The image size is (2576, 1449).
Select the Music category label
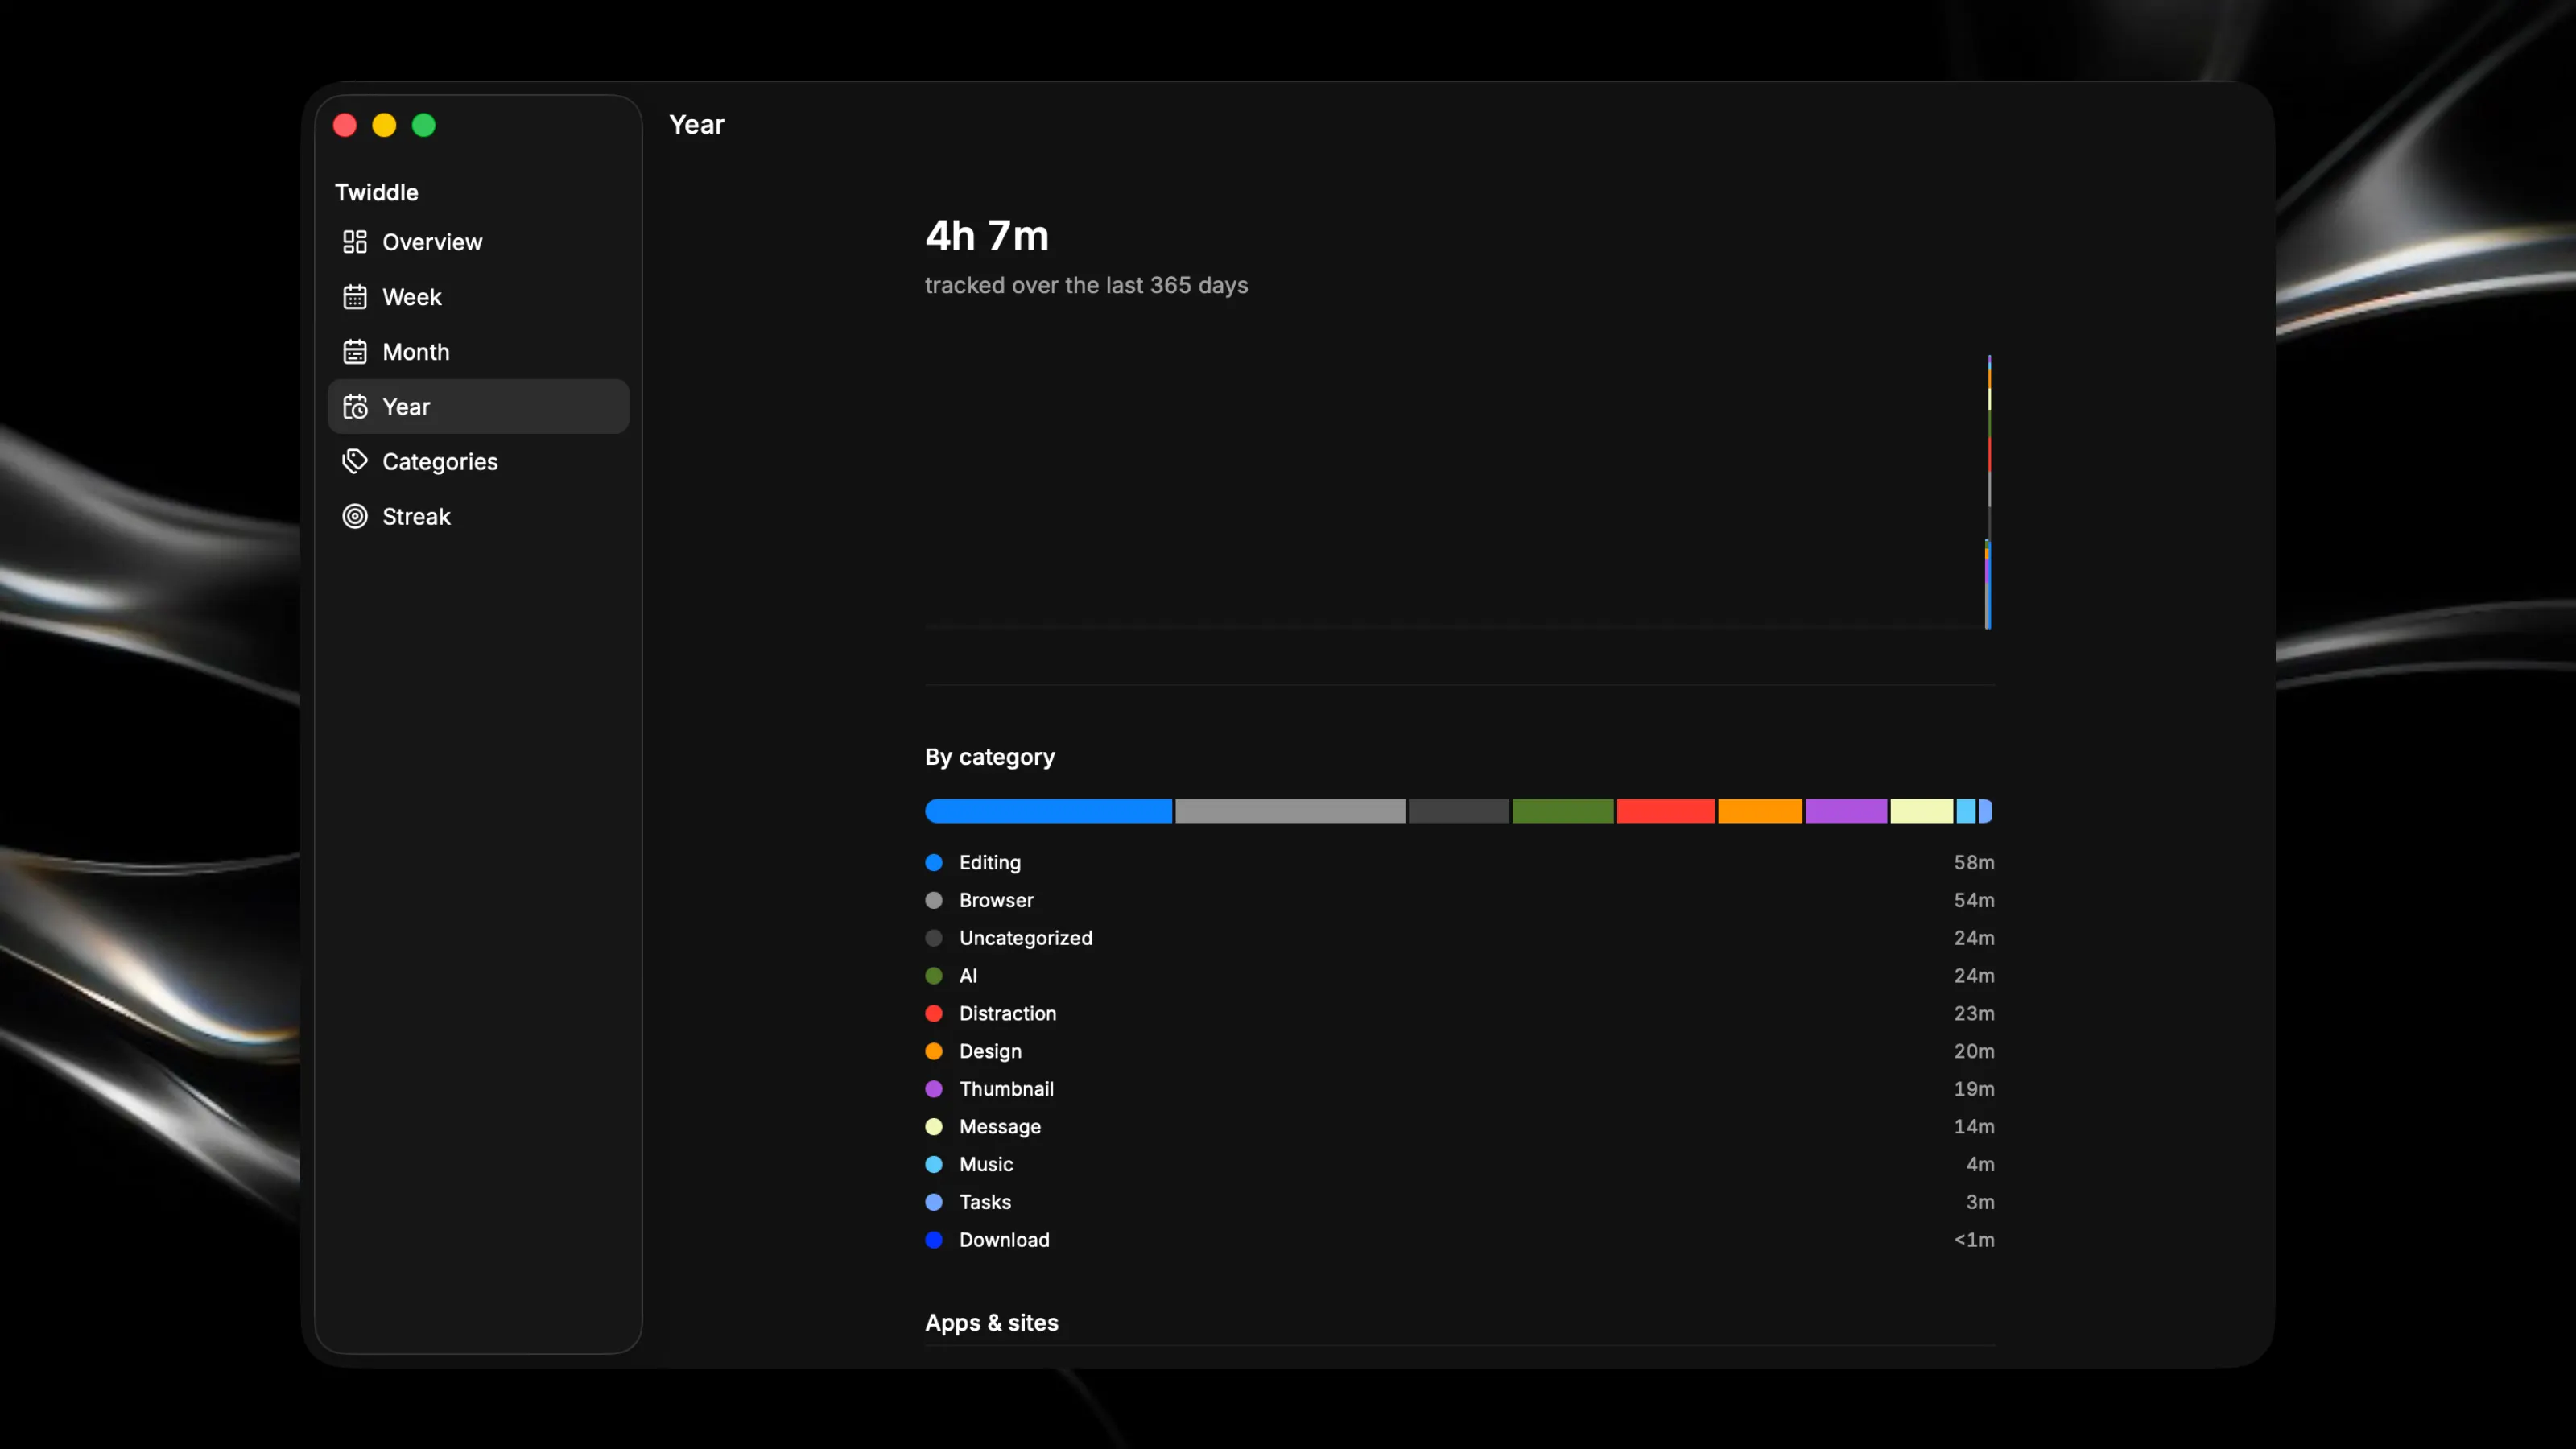coord(986,1164)
